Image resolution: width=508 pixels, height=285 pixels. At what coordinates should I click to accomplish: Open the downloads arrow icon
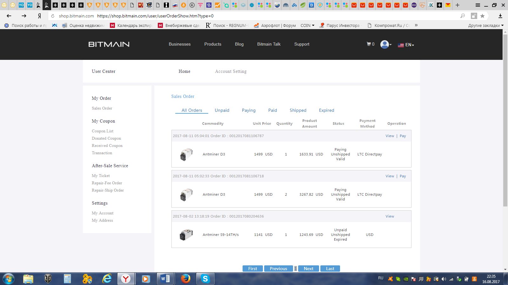500,16
